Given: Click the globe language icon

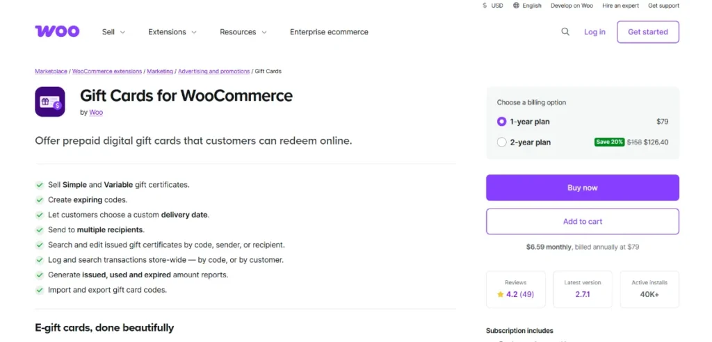Looking at the screenshot, I should (x=516, y=6).
